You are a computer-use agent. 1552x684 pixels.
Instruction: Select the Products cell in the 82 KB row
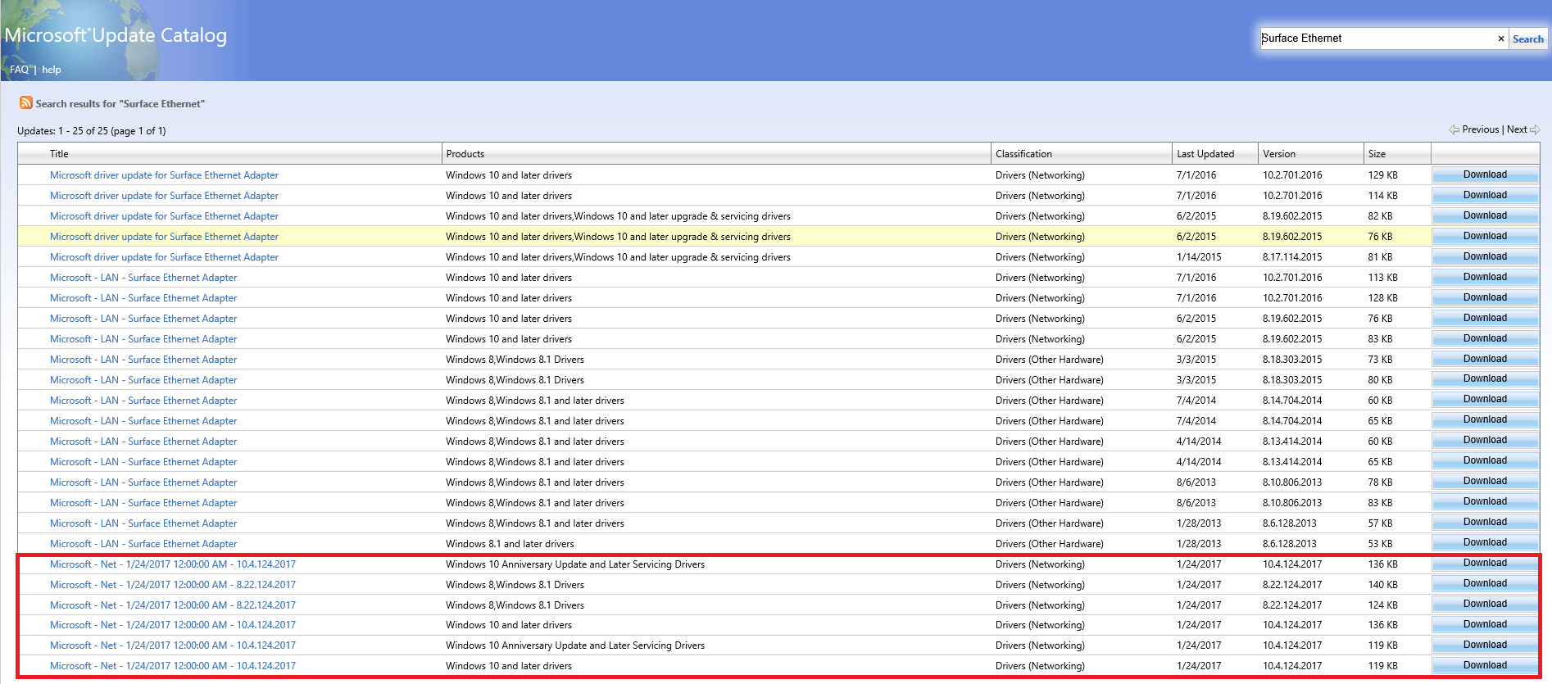[618, 216]
